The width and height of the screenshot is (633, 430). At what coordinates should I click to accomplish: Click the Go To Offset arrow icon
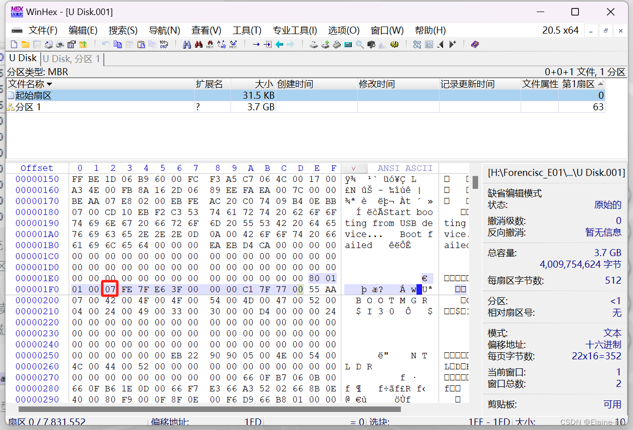(x=256, y=45)
